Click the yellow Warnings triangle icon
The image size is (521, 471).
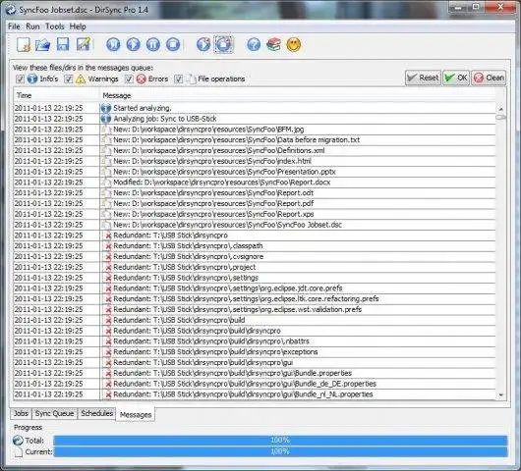click(x=81, y=79)
